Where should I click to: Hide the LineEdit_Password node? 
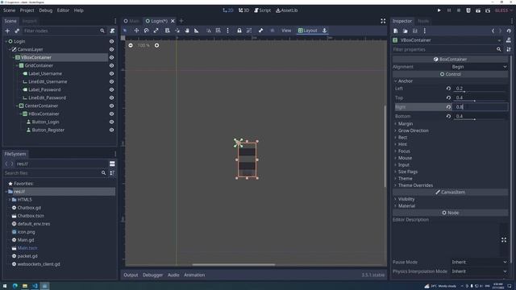(111, 97)
